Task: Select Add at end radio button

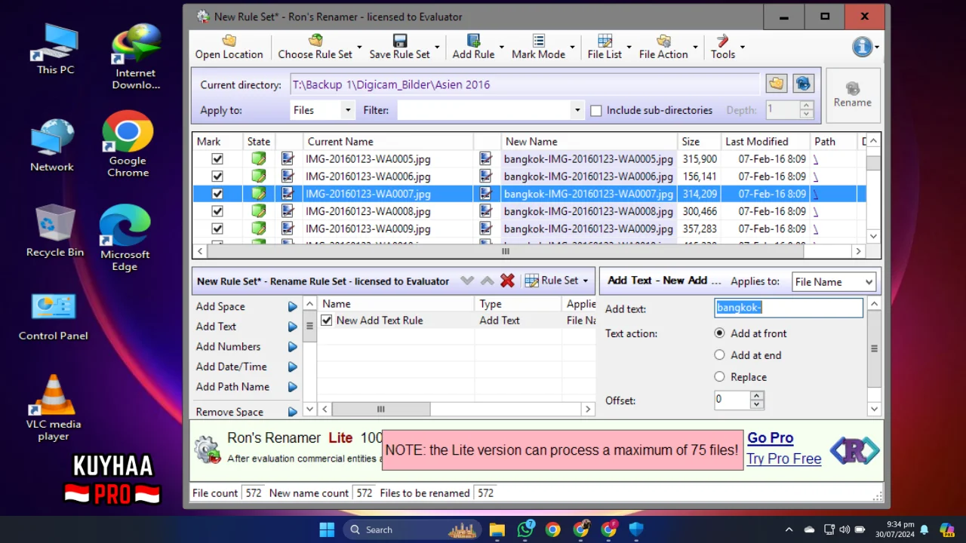Action: tap(719, 355)
